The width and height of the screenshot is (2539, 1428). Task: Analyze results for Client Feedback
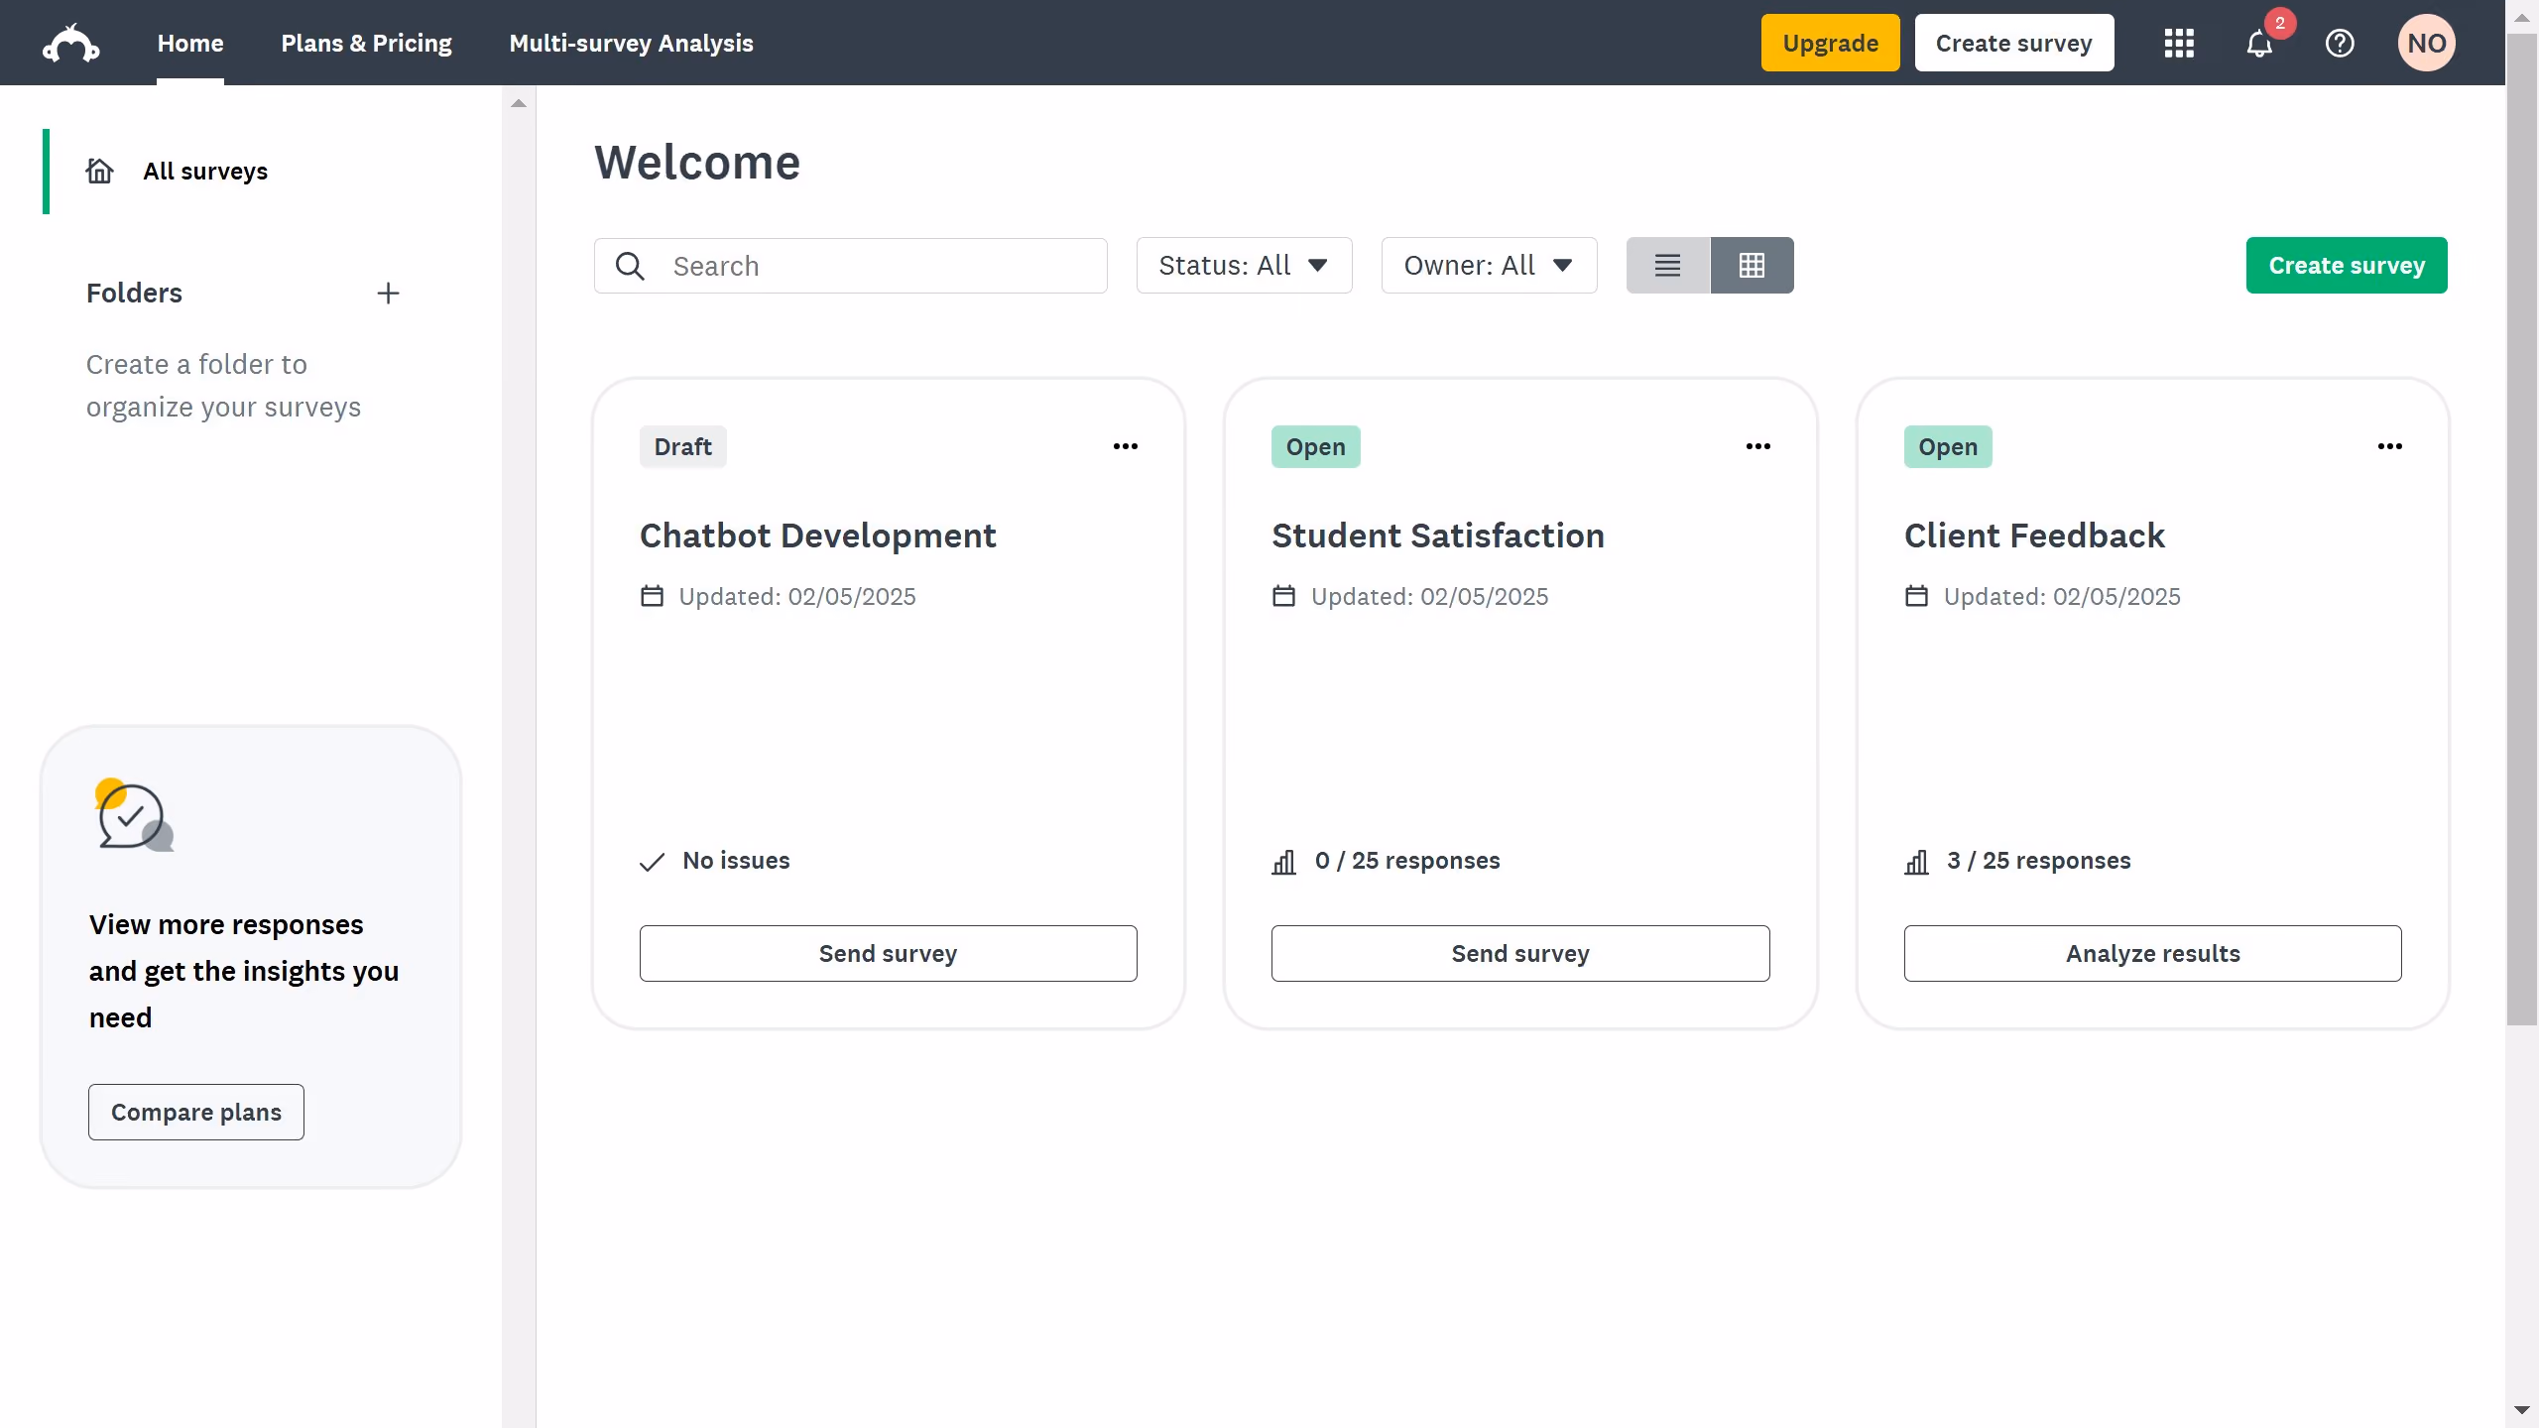pos(2152,953)
